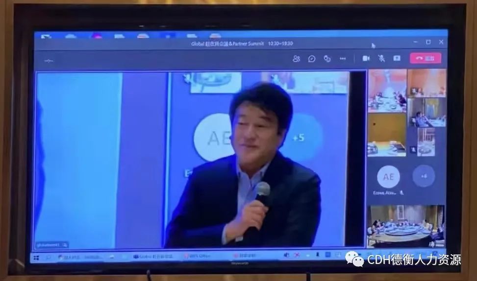The height and width of the screenshot is (281, 477).
Task: Select the middle-right participant video thumbnail
Action: [x=427, y=113]
